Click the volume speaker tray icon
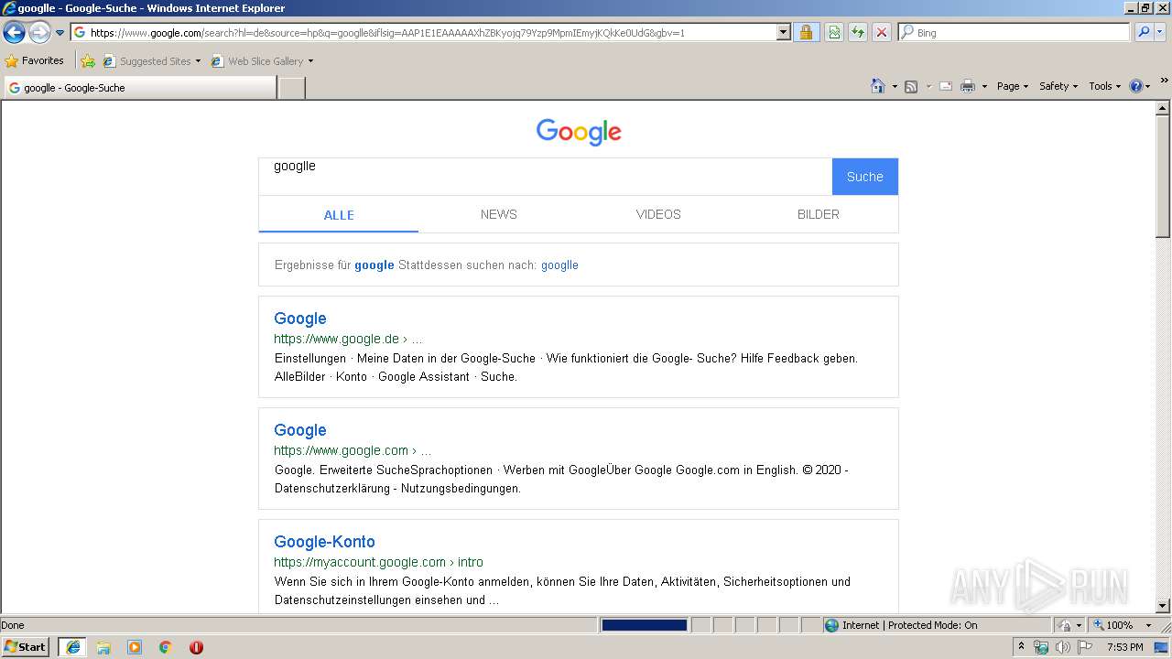 (1062, 647)
